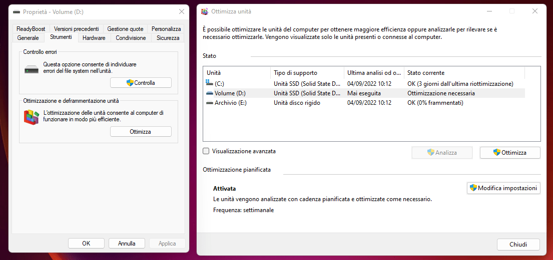Image resolution: width=553 pixels, height=260 pixels.
Task: Switch to the Generale tab
Action: point(28,38)
